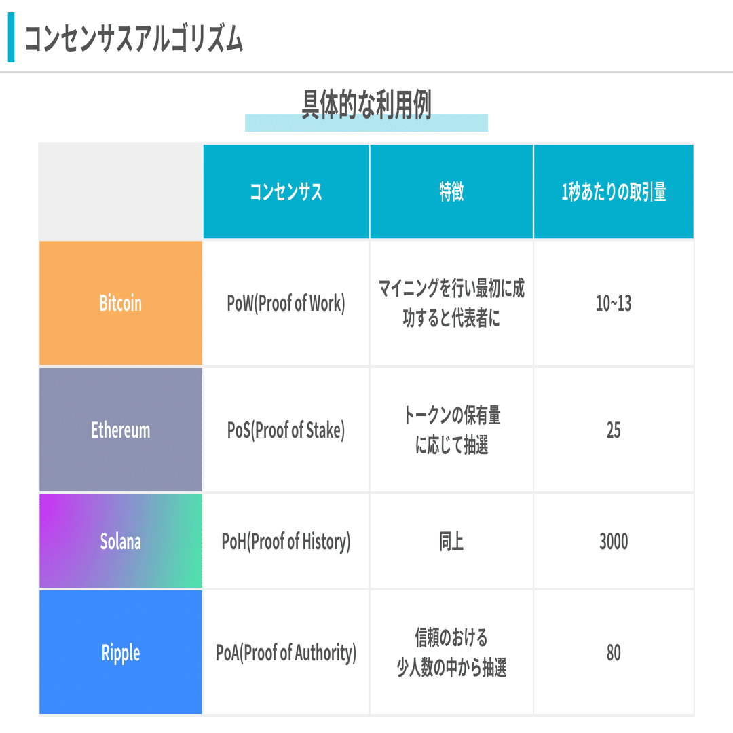Click the コンセンサスアルゴリズム page title
This screenshot has height=733, width=733.
(x=134, y=38)
